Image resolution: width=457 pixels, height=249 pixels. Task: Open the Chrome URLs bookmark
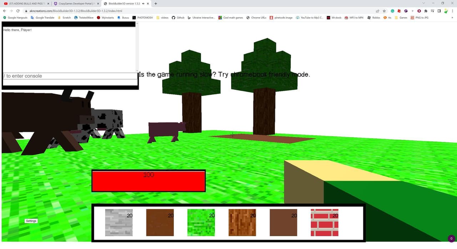[x=256, y=18]
